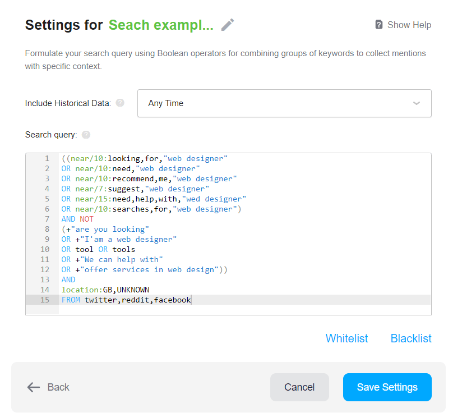Click the empty area below line 15

(x=244, y=310)
